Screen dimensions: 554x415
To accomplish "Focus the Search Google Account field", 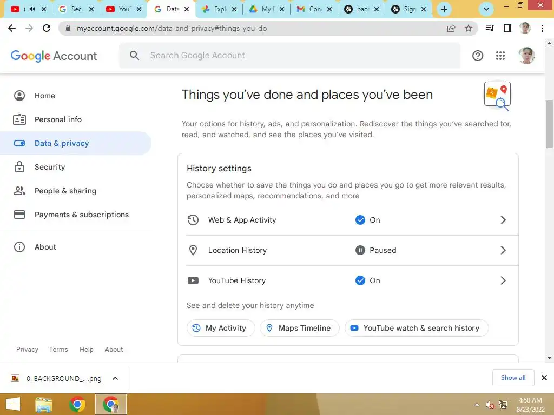I will pos(290,56).
